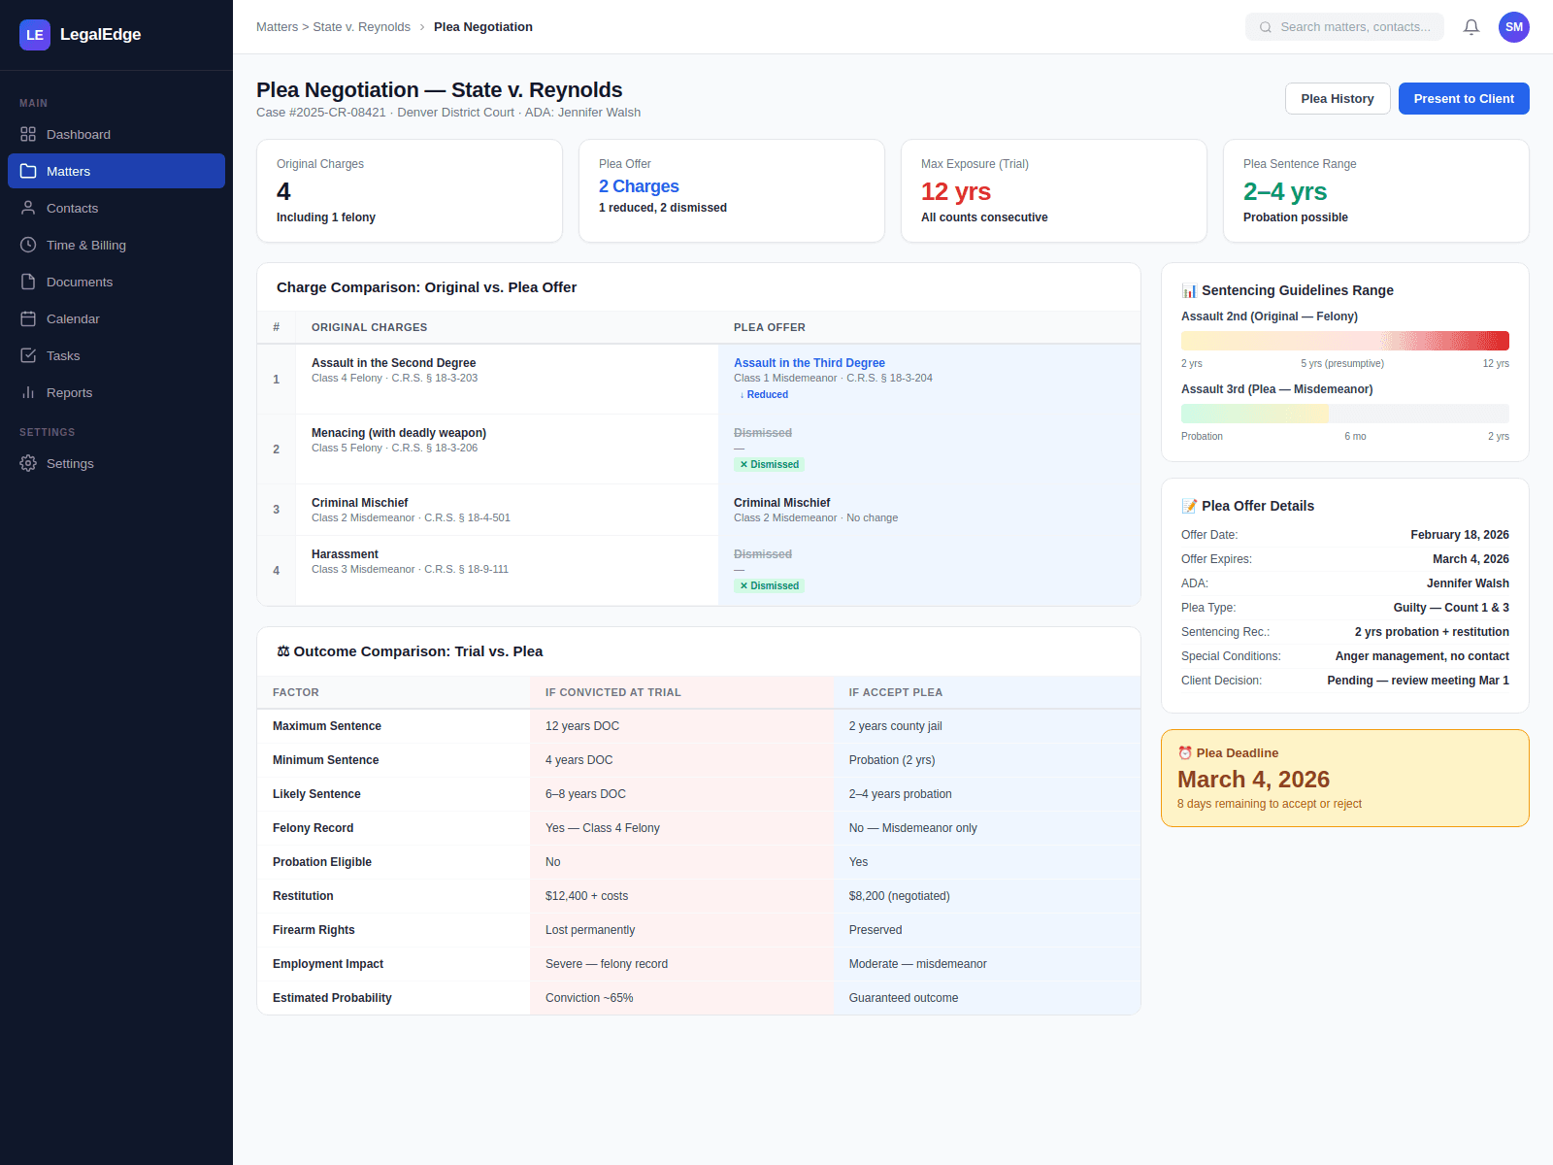Focus the search matters input field
The height and width of the screenshot is (1165, 1553).
1344,27
